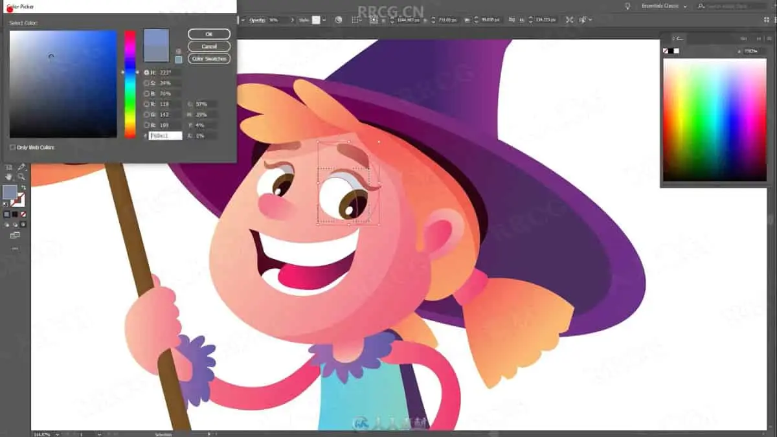777x437 pixels.
Task: Click the Align options grid icon
Action: 357,20
